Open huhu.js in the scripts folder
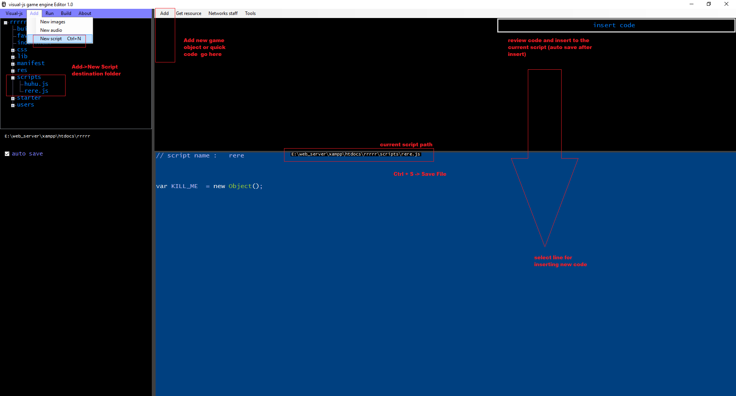The width and height of the screenshot is (736, 396). point(36,84)
